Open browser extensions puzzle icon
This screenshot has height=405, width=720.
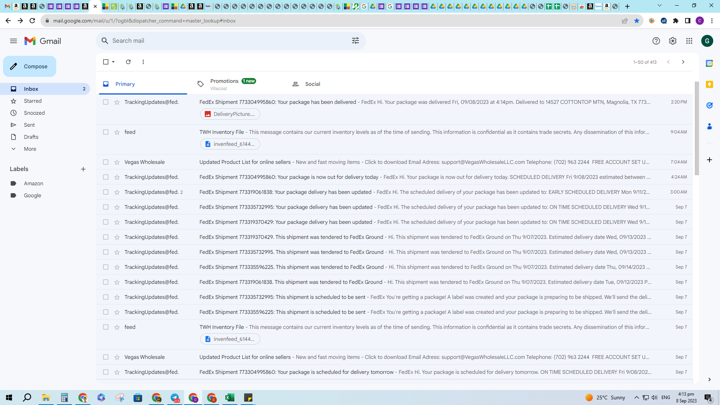(x=675, y=21)
